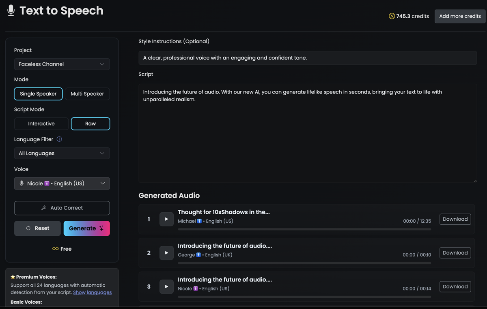This screenshot has width=487, height=309.
Task: Open the Language Filter info tooltip icon
Action: (x=59, y=139)
